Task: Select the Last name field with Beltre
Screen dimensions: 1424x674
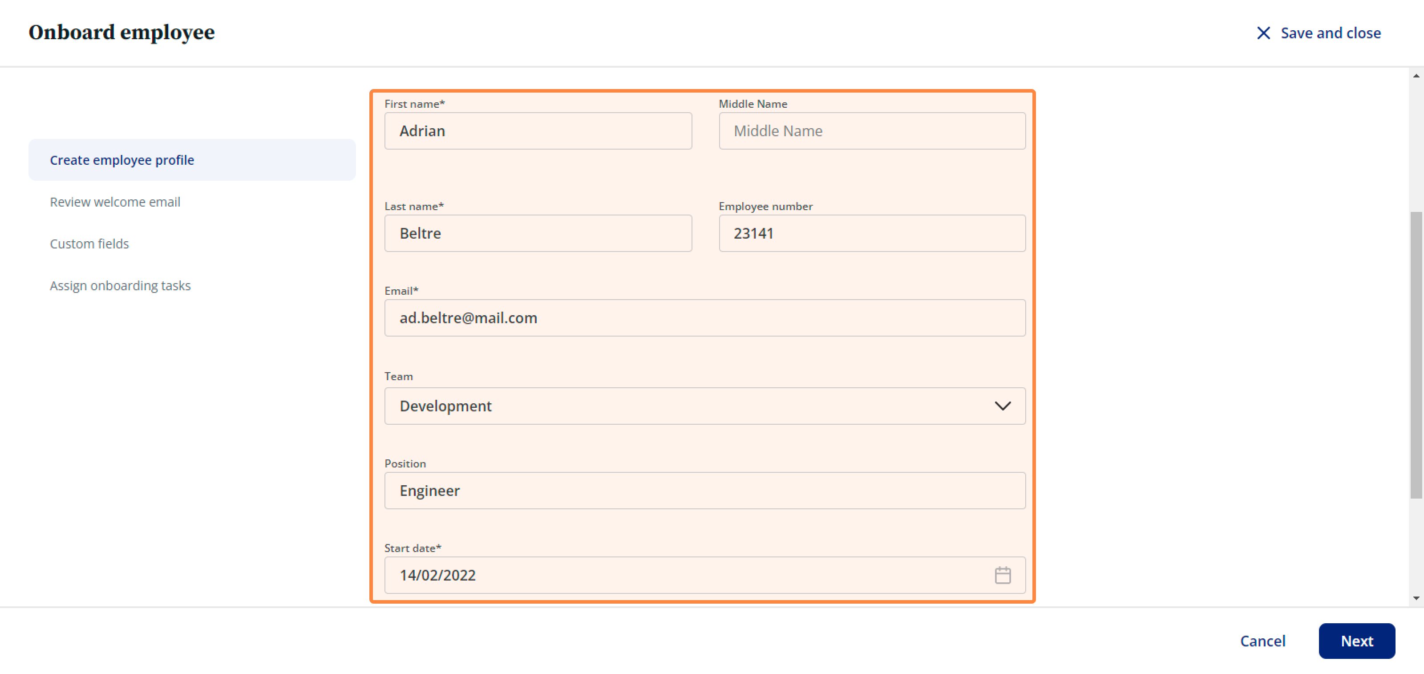Action: [538, 233]
